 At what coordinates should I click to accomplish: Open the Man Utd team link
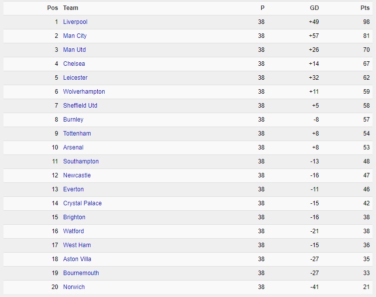74,50
